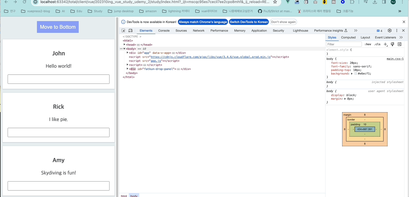409x197 pixels.
Task: Bookmark this page with the star icon
Action: click(275, 2)
